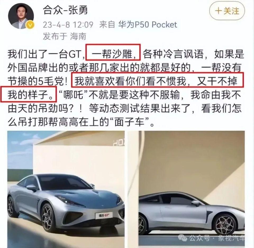Viewport: 254px width, 248px height.
Task: Tap the HOZON sign in left photo
Action: (x=119, y=143)
